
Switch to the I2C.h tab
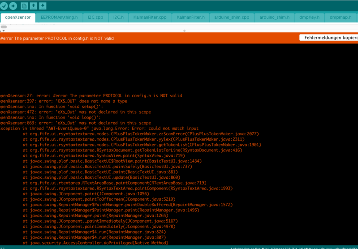(x=118, y=17)
